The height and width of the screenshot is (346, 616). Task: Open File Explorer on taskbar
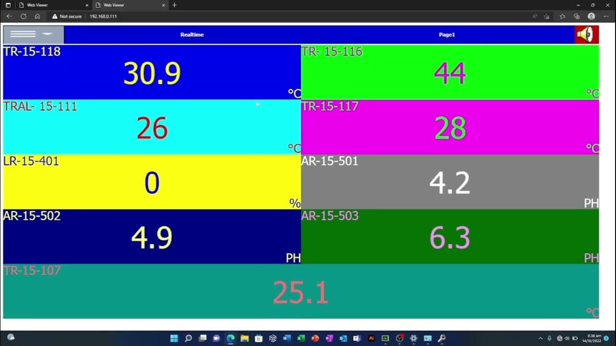pyautogui.click(x=244, y=338)
